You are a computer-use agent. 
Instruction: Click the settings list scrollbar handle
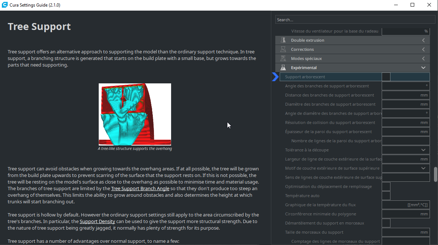[435, 174]
